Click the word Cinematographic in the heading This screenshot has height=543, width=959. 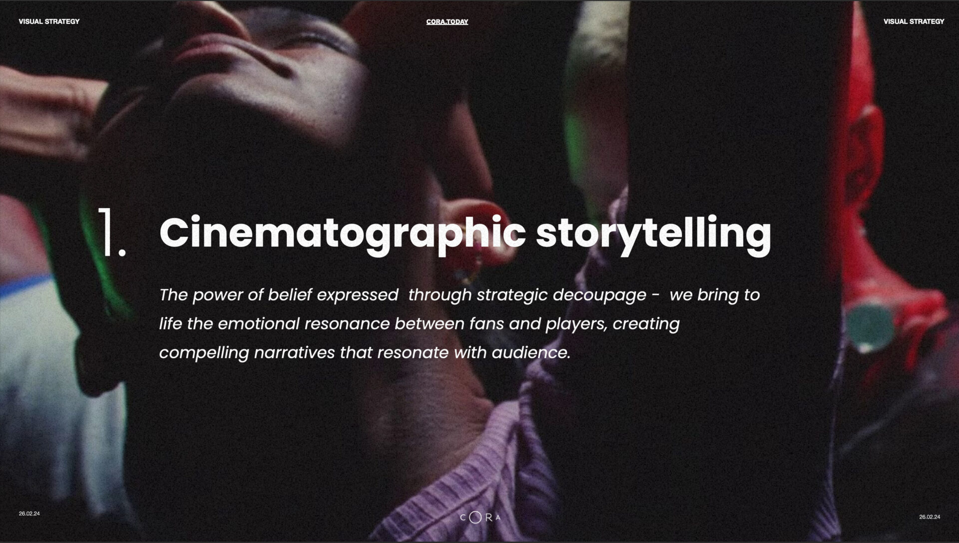(342, 234)
